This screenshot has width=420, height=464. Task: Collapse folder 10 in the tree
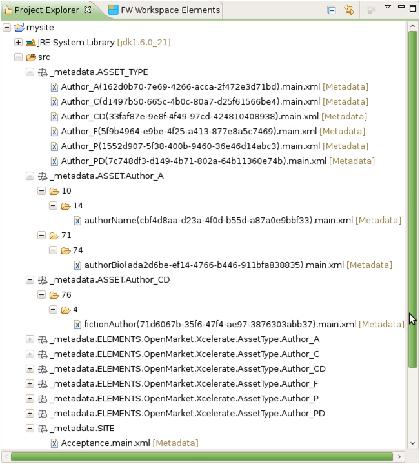[41, 191]
